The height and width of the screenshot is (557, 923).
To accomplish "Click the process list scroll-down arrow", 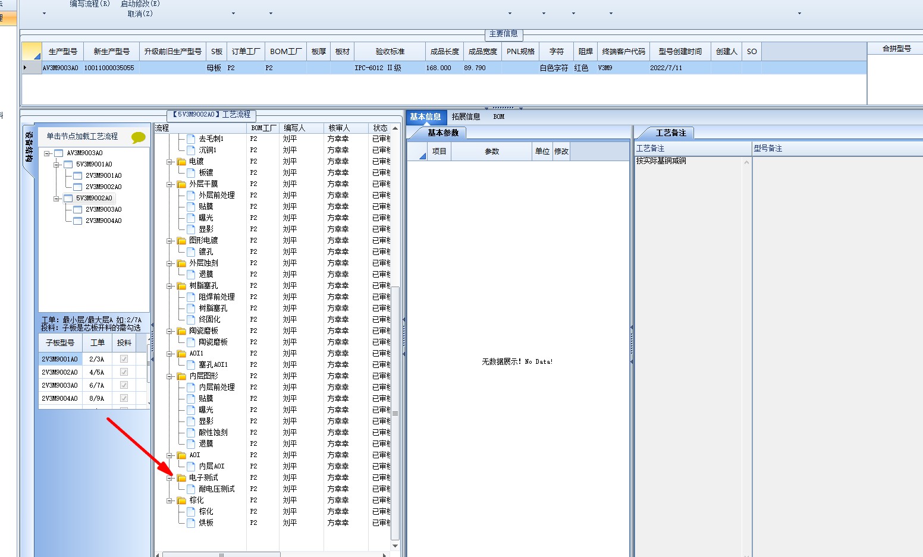I will pos(395,546).
